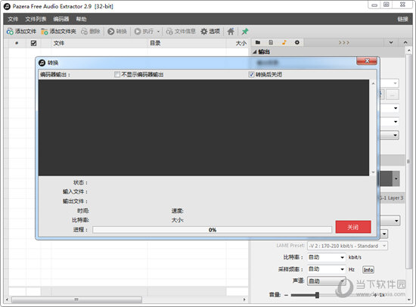
Task: Click the right arrow of the file list scrollbar
Action: (x=244, y=299)
